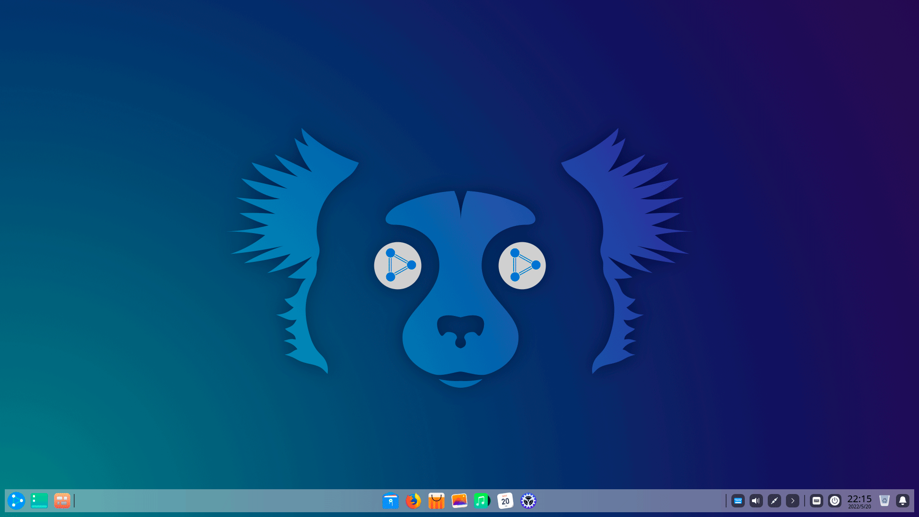Open the Calendar app showing 20
This screenshot has height=517, width=919.
click(505, 501)
